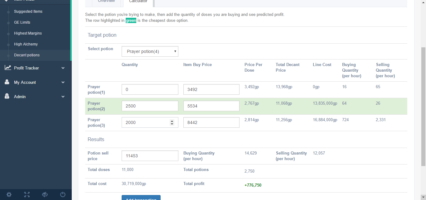Select the Calculator tab
Image resolution: width=426 pixels, height=200 pixels.
pos(138,2)
